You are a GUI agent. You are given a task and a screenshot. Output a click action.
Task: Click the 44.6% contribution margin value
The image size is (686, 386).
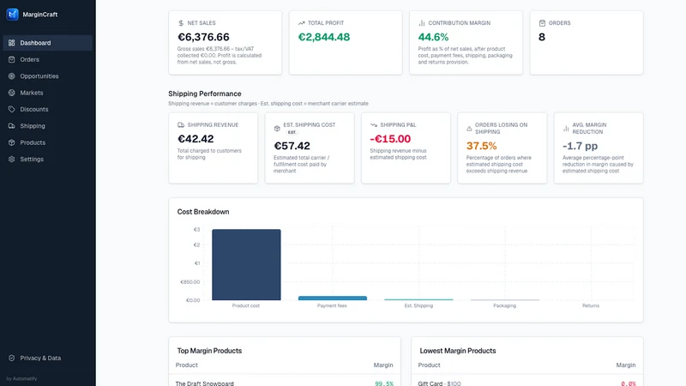[x=433, y=37]
